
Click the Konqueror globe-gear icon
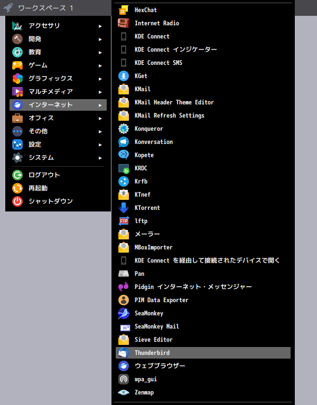click(124, 129)
